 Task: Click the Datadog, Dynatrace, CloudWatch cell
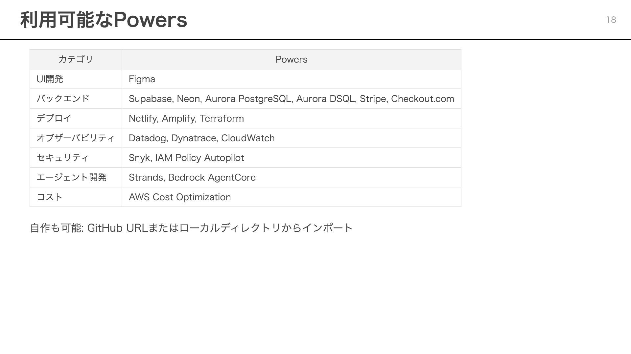pos(292,138)
